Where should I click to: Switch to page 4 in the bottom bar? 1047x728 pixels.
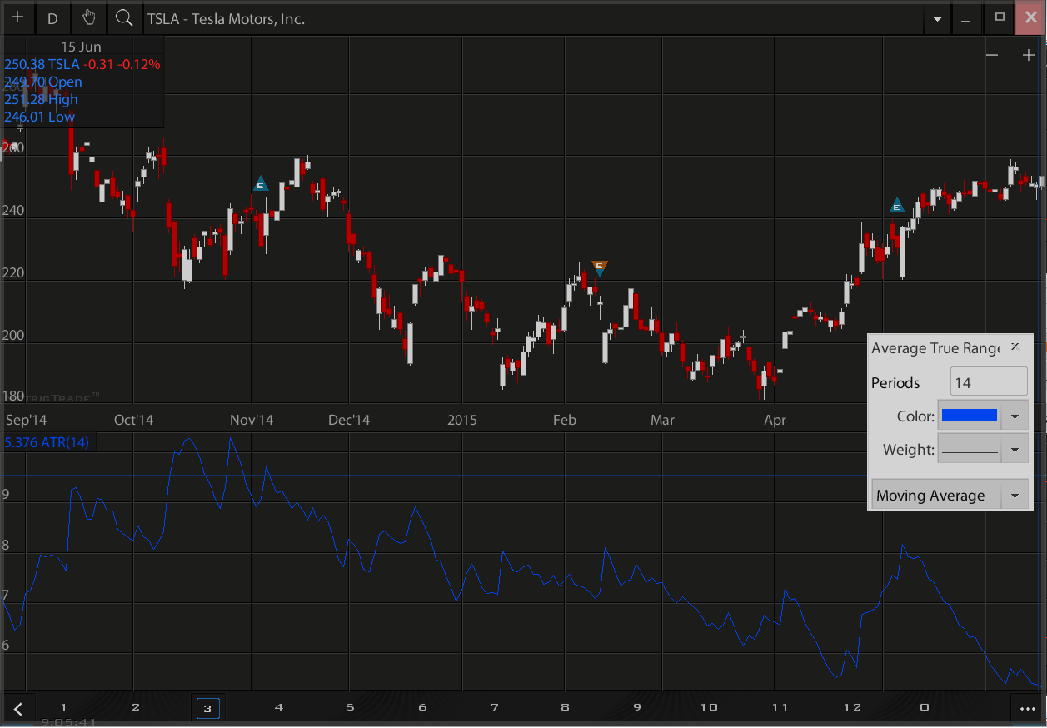279,707
